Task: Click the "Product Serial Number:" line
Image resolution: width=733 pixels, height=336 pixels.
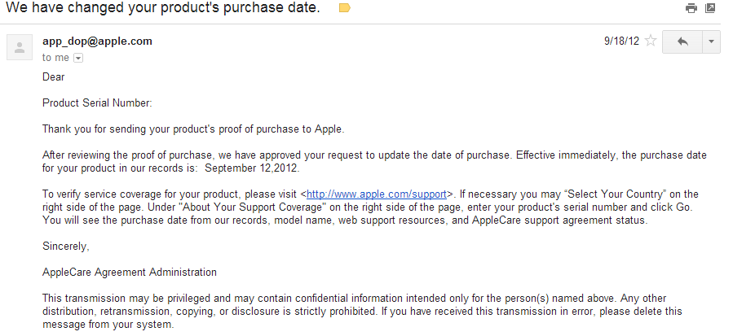Action: point(97,103)
